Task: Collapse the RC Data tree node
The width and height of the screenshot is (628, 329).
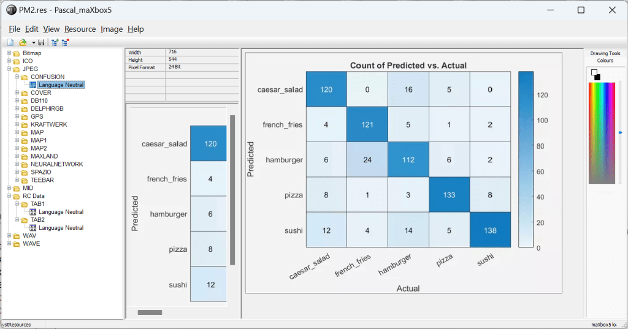Action: [x=9, y=196]
